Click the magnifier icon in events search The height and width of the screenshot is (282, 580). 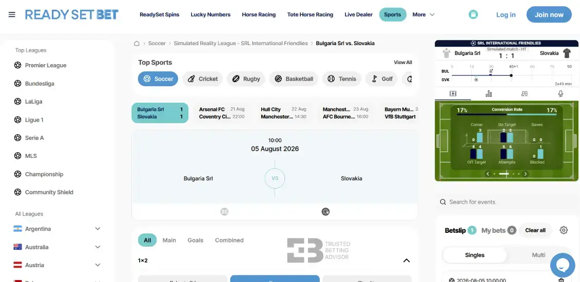click(443, 202)
